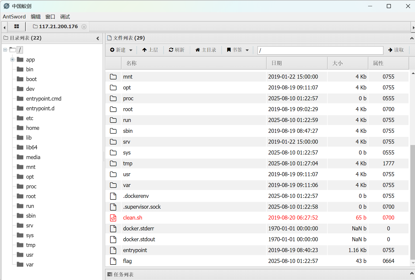Click the tmp folder icon in file list

click(113, 163)
